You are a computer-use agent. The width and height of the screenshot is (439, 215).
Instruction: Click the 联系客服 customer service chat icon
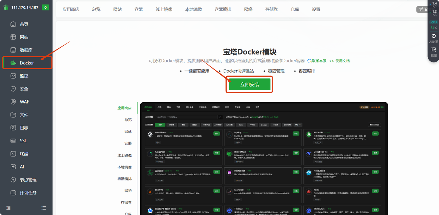point(309,61)
